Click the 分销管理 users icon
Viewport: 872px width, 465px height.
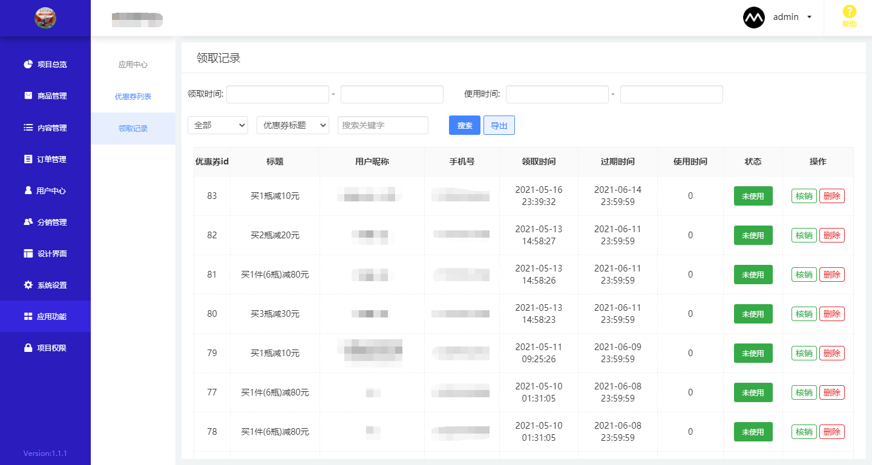point(28,222)
